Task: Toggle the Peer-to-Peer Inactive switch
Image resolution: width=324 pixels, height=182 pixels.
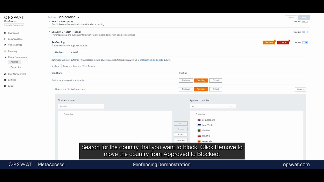Action: pyautogui.click(x=305, y=21)
